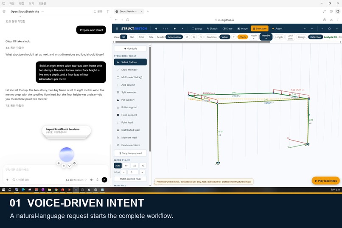Toggle Reactions display
This screenshot has height=228, width=342.
point(211,37)
